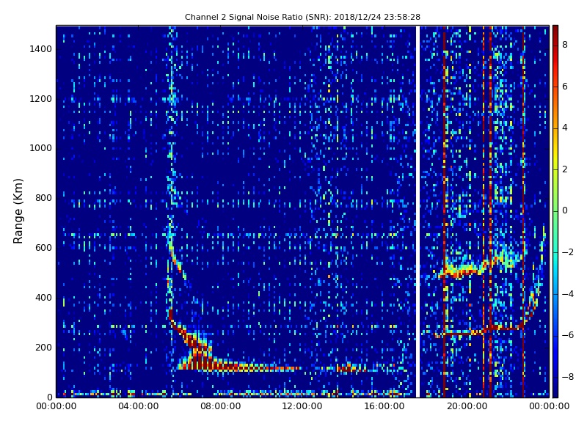Click the colorbar label −2

[568, 252]
